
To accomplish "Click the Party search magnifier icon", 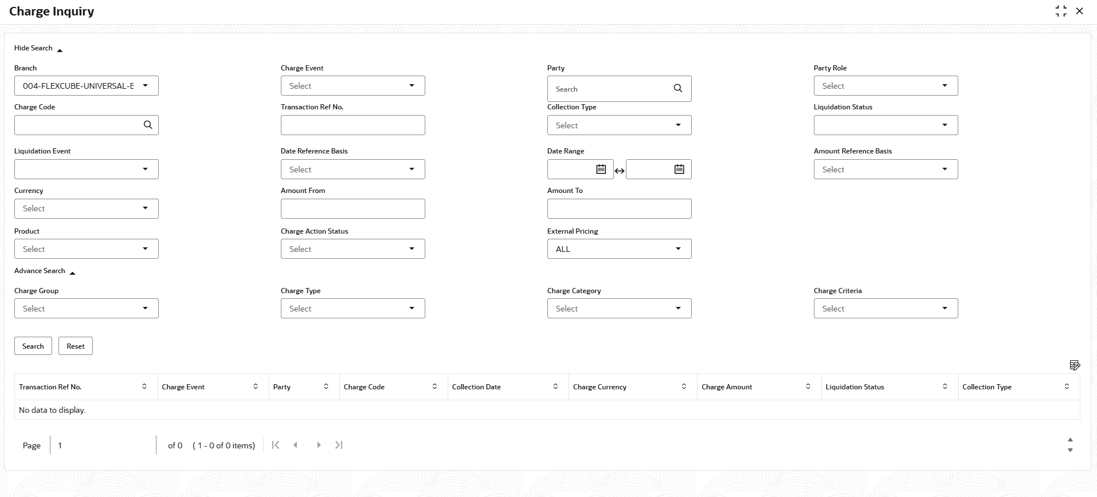I will tap(678, 88).
